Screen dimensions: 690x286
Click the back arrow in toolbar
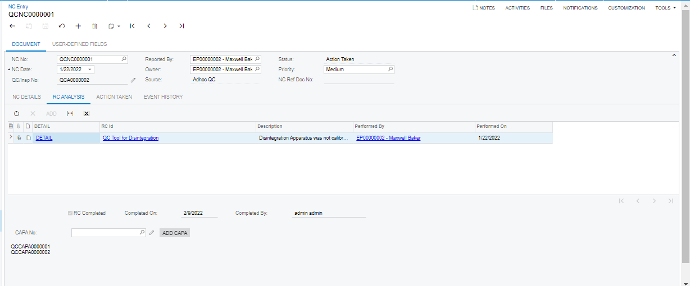coord(12,26)
